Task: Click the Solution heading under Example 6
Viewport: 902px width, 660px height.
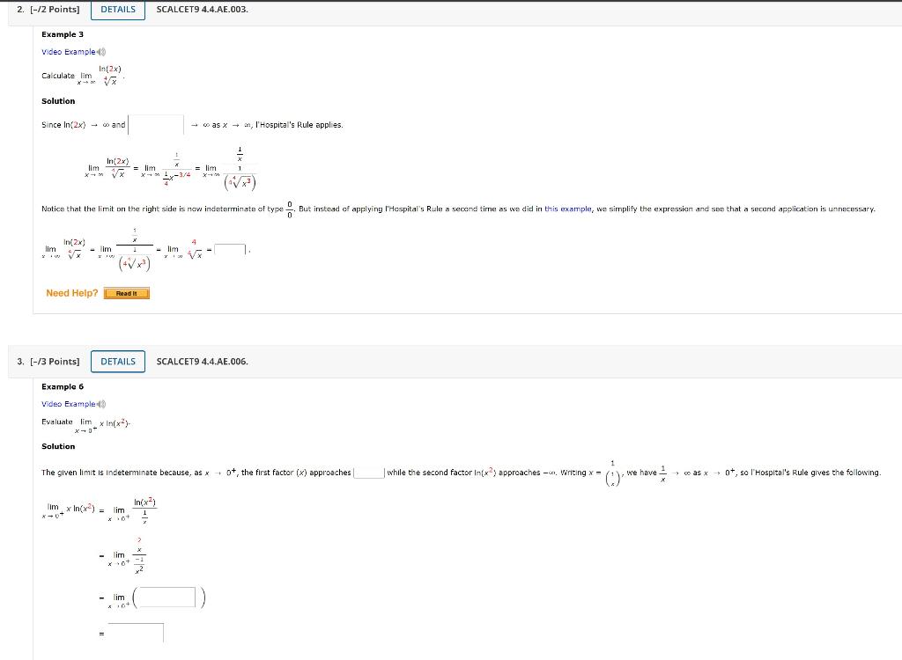Action: (x=58, y=447)
